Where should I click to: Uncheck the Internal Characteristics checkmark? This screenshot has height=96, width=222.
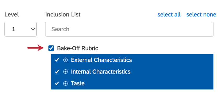point(57,72)
